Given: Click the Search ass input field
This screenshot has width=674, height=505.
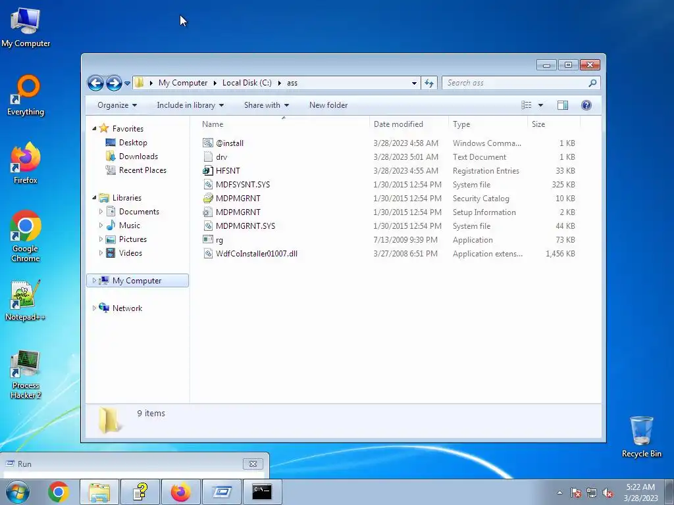Looking at the screenshot, I should (x=515, y=83).
